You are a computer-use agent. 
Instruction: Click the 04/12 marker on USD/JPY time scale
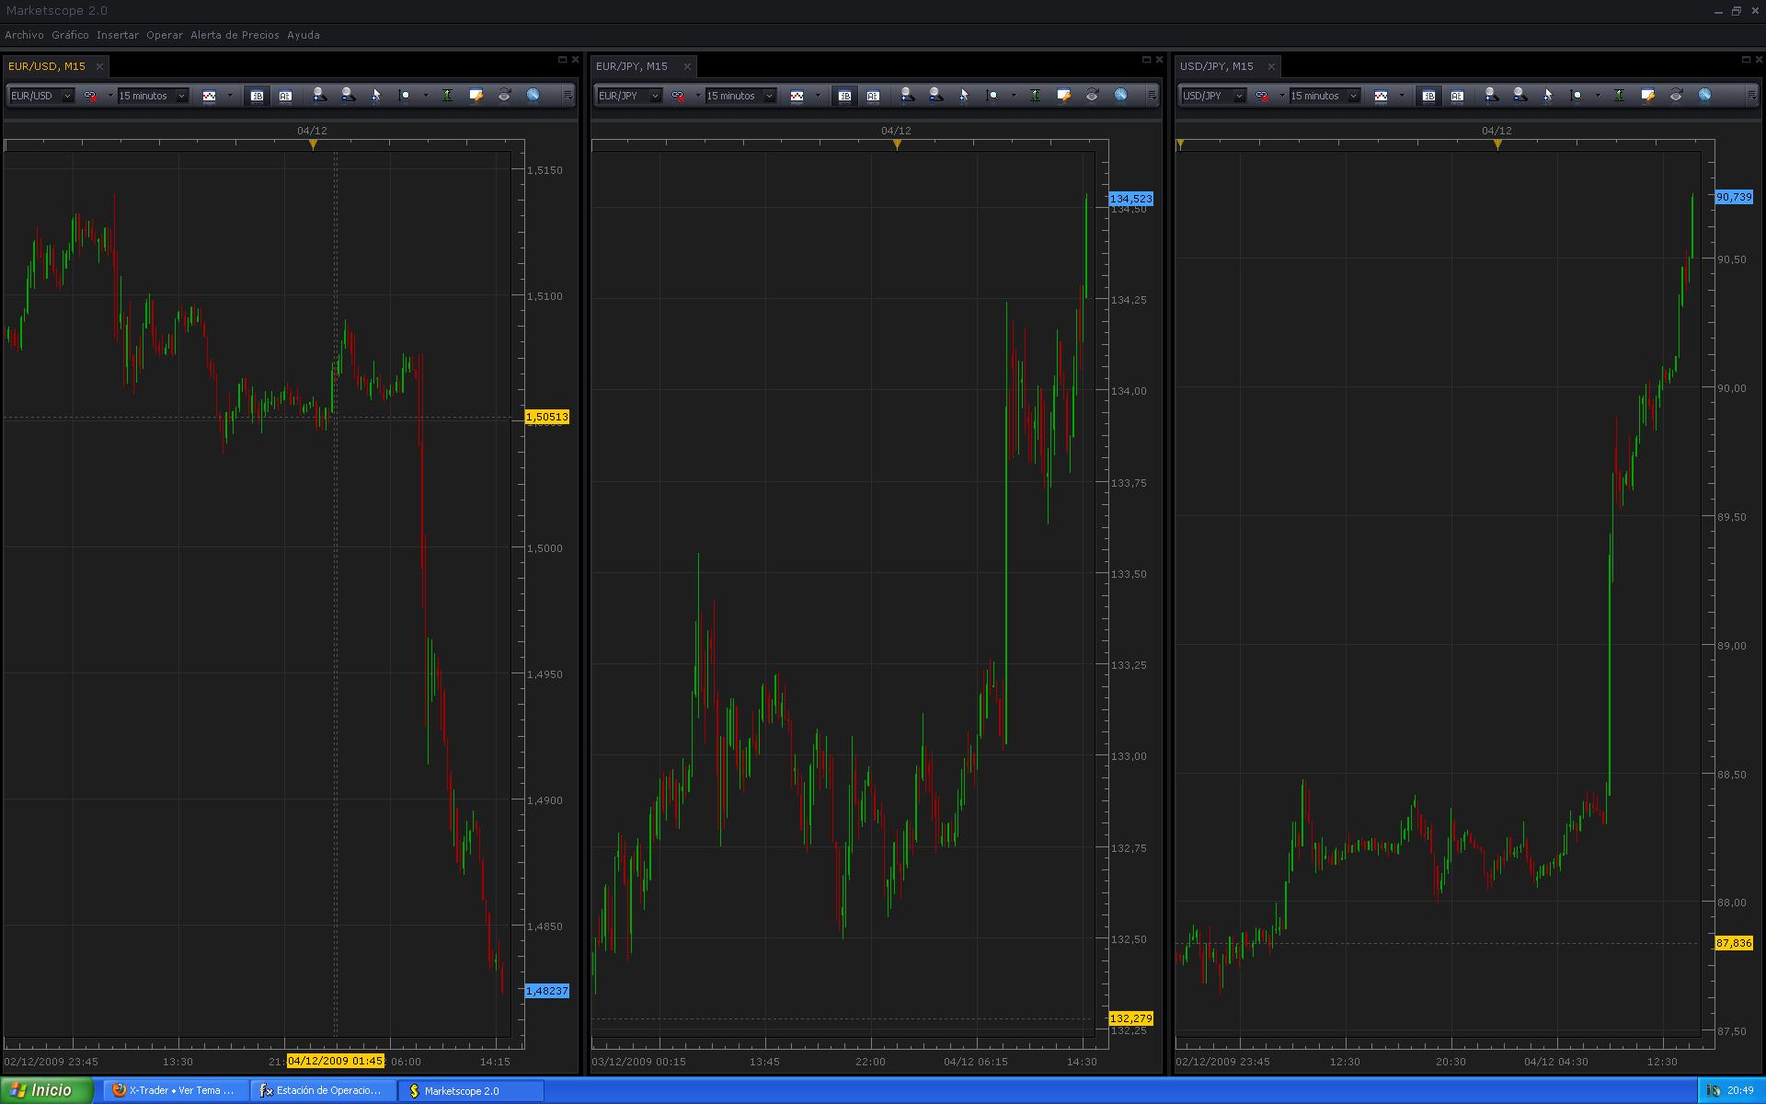1497,144
